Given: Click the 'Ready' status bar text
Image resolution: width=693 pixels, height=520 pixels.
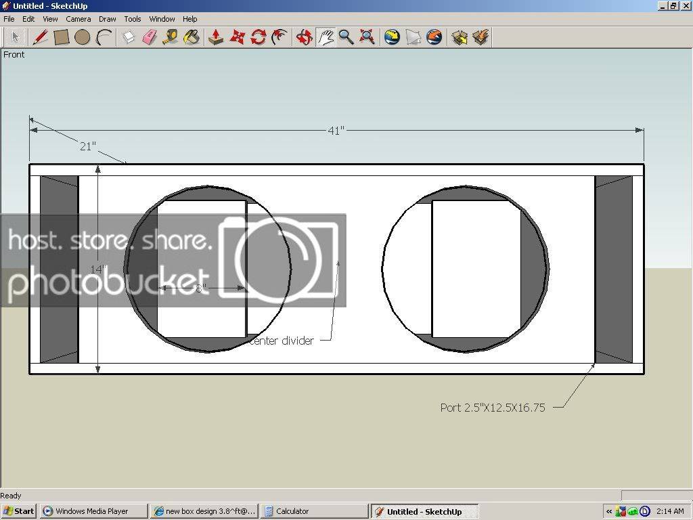Looking at the screenshot, I should pyautogui.click(x=11, y=496).
